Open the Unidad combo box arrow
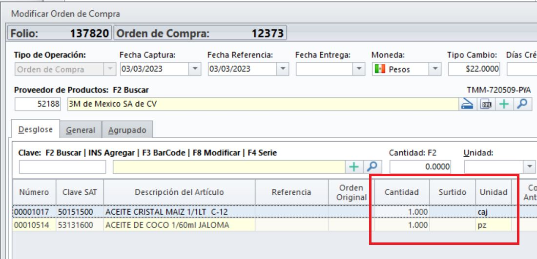The width and height of the screenshot is (537, 259). [x=530, y=166]
